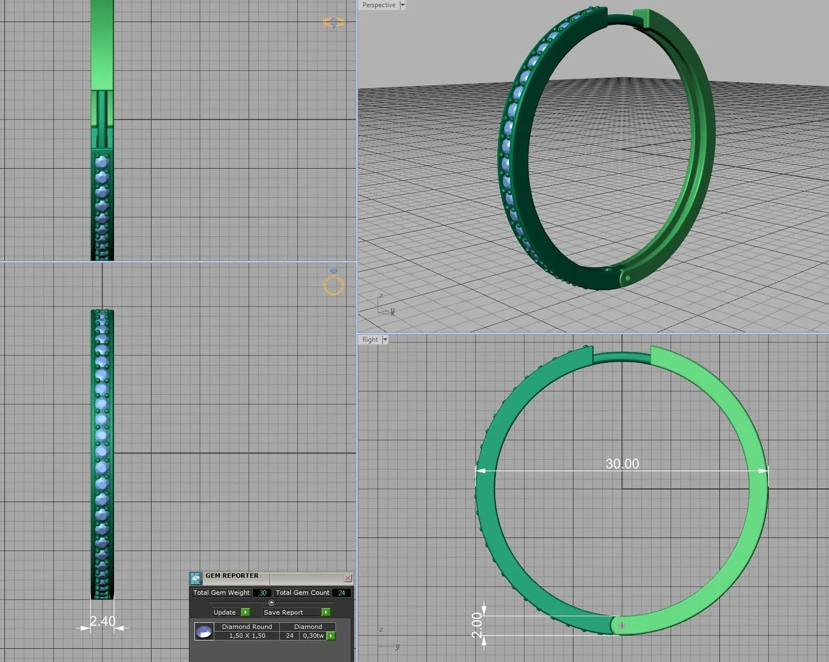Click the round diamond gem thumbnail
This screenshot has width=829, height=662.
pyautogui.click(x=204, y=632)
